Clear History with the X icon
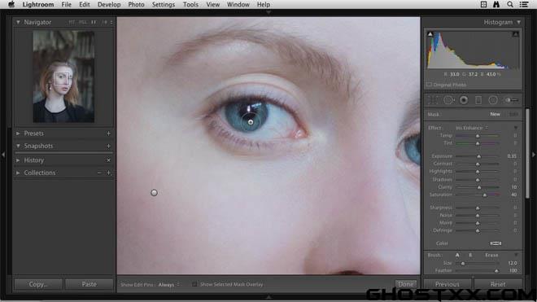The width and height of the screenshot is (537, 302). [108, 160]
